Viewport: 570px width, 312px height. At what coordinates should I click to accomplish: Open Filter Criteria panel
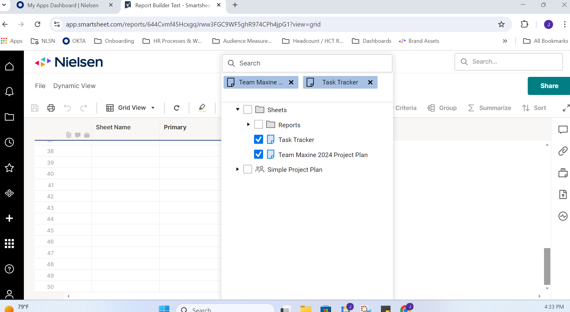click(x=405, y=108)
